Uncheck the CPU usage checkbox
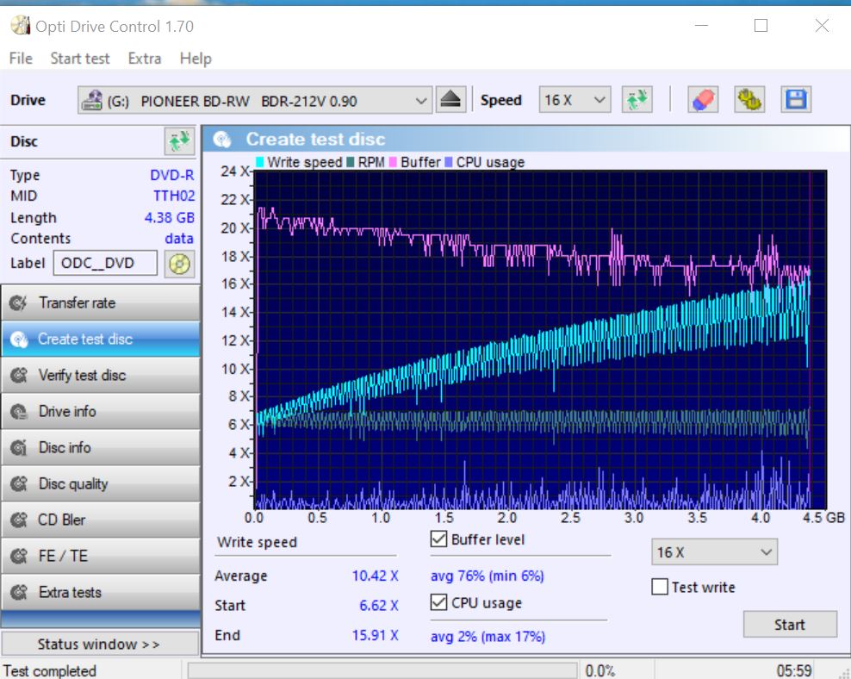Screen dimensions: 851x679 coord(439,603)
